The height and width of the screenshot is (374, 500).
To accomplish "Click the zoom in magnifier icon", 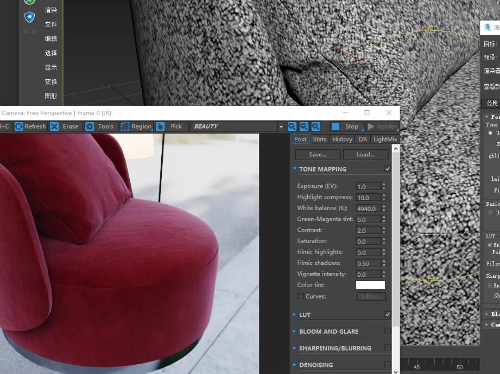I will click(292, 126).
